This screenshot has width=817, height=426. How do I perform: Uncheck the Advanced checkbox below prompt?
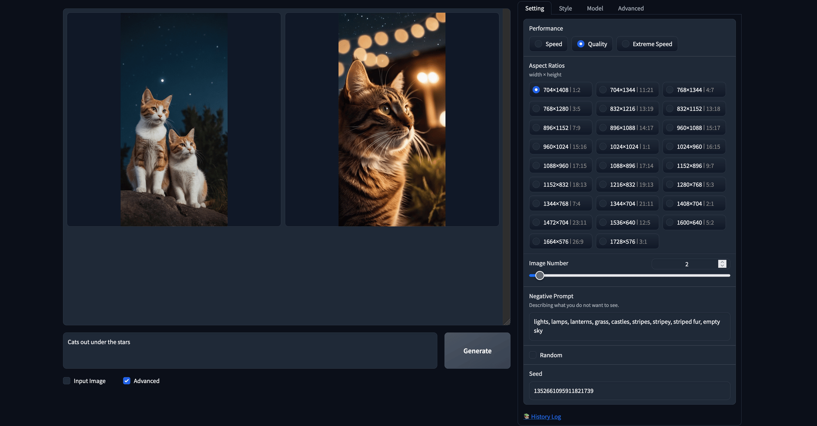(x=127, y=381)
